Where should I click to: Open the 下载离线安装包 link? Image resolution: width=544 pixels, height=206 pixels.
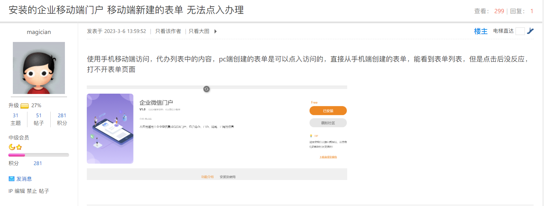pyautogui.click(x=328, y=157)
